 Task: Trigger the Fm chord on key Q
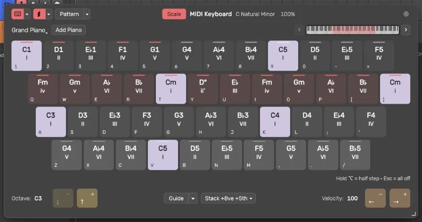click(x=43, y=89)
